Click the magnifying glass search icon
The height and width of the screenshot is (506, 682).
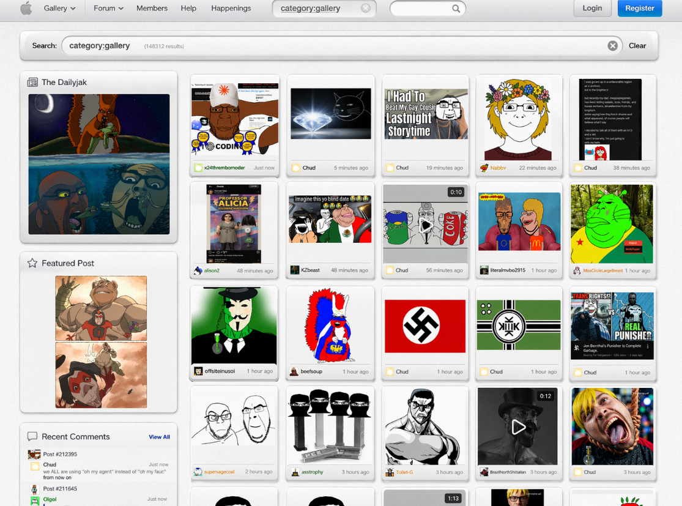point(456,9)
